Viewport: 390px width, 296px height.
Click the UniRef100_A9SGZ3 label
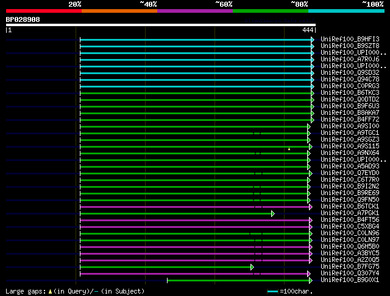tap(350, 140)
